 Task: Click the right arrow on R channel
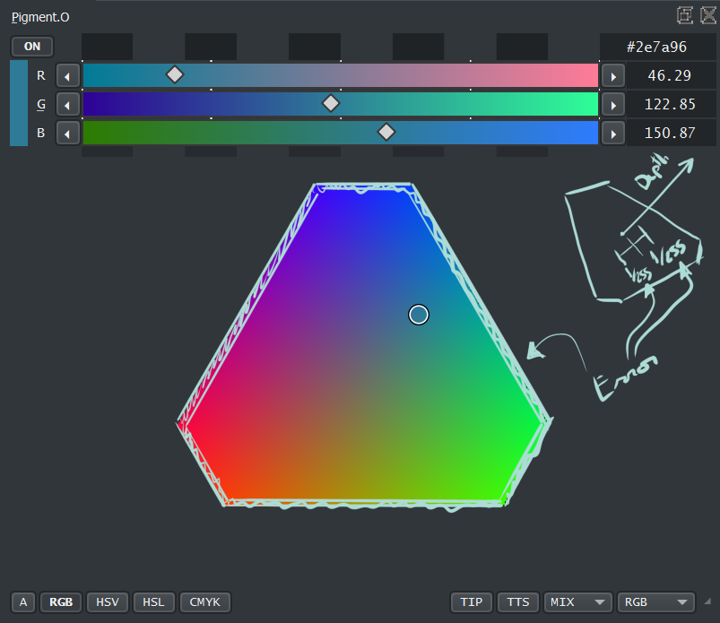pos(612,75)
